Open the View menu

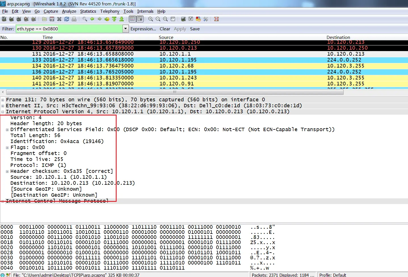click(x=26, y=11)
